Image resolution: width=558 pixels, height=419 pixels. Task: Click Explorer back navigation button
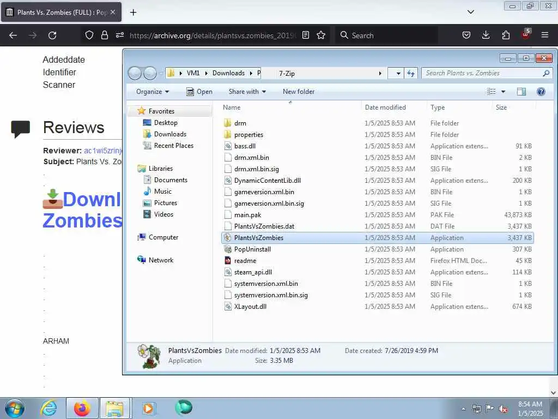pyautogui.click(x=135, y=74)
